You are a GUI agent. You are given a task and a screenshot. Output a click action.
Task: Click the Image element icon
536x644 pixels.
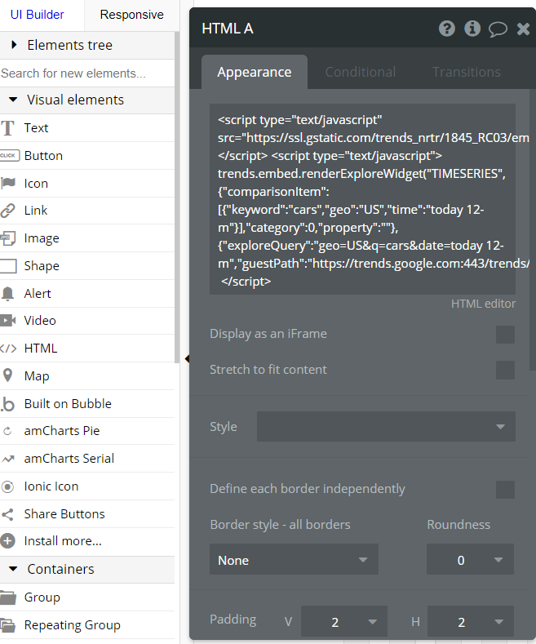coord(8,238)
